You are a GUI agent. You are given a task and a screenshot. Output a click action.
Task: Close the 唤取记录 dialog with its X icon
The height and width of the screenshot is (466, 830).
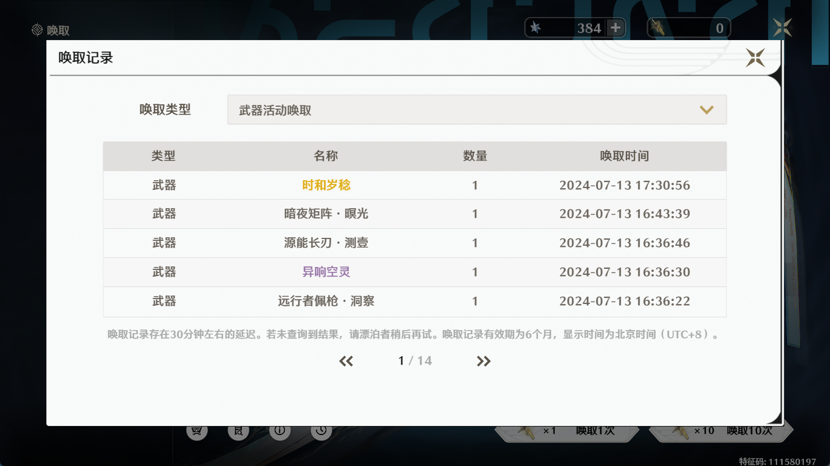755,58
